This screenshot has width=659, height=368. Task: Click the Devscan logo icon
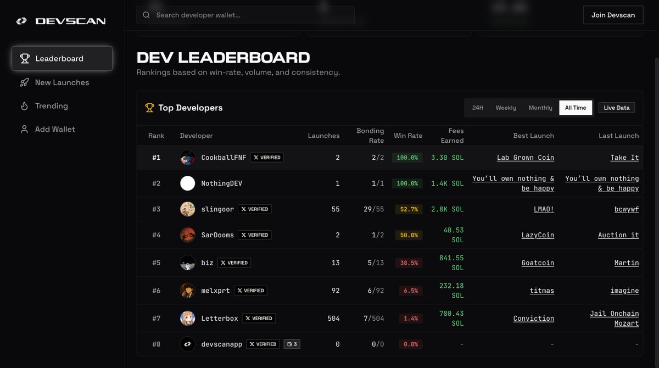coord(21,21)
